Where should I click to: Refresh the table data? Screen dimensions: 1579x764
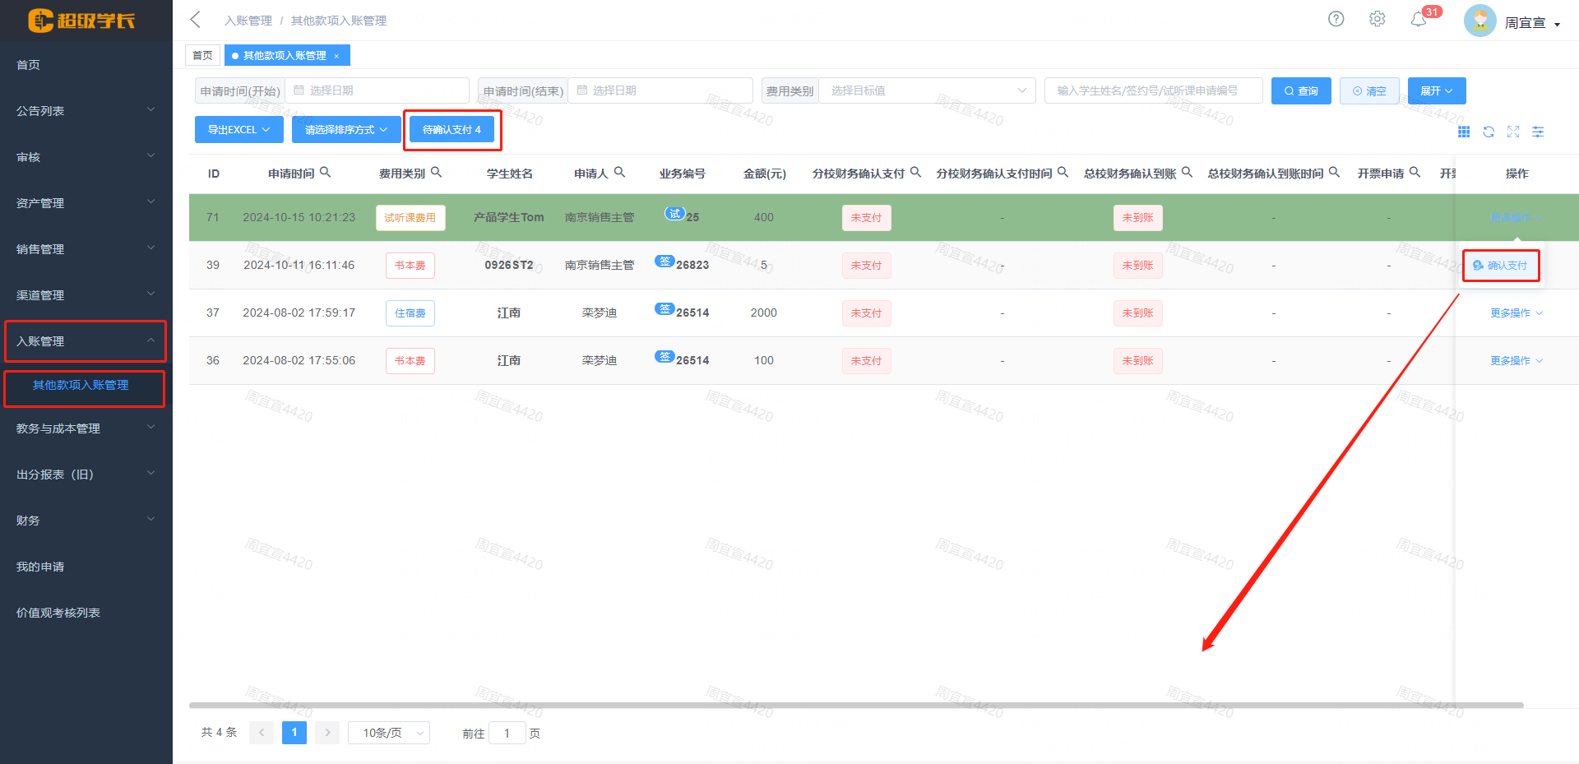(1489, 132)
